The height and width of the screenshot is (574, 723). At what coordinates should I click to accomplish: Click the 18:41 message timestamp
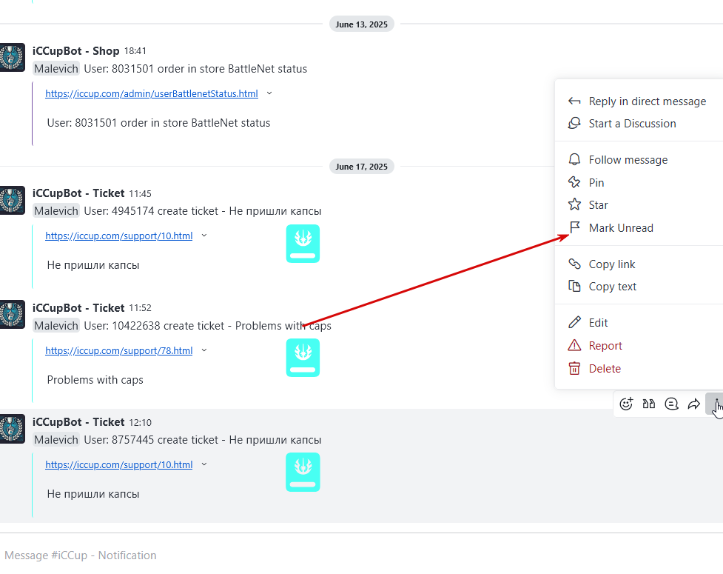135,51
